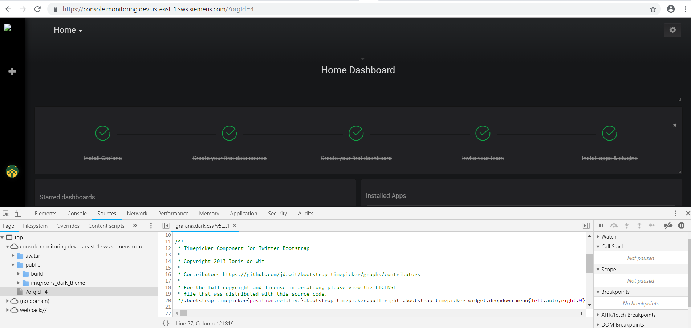This screenshot has height=328, width=691.
Task: Pause script execution in the debugger
Action: click(601, 226)
